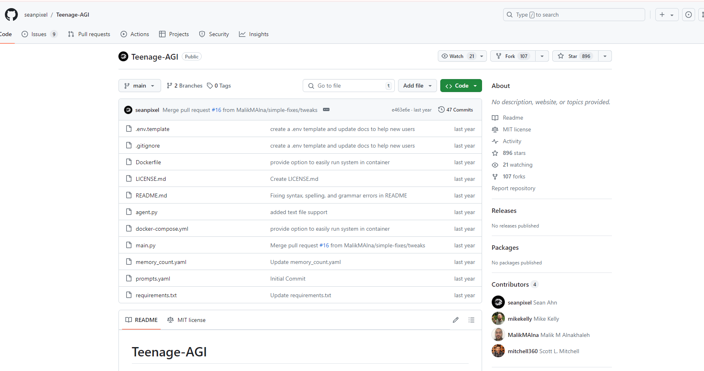Image resolution: width=704 pixels, height=371 pixels.
Task: Open the README outline list icon
Action: point(471,320)
